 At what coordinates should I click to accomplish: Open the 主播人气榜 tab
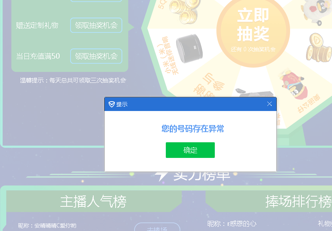[x=93, y=201]
